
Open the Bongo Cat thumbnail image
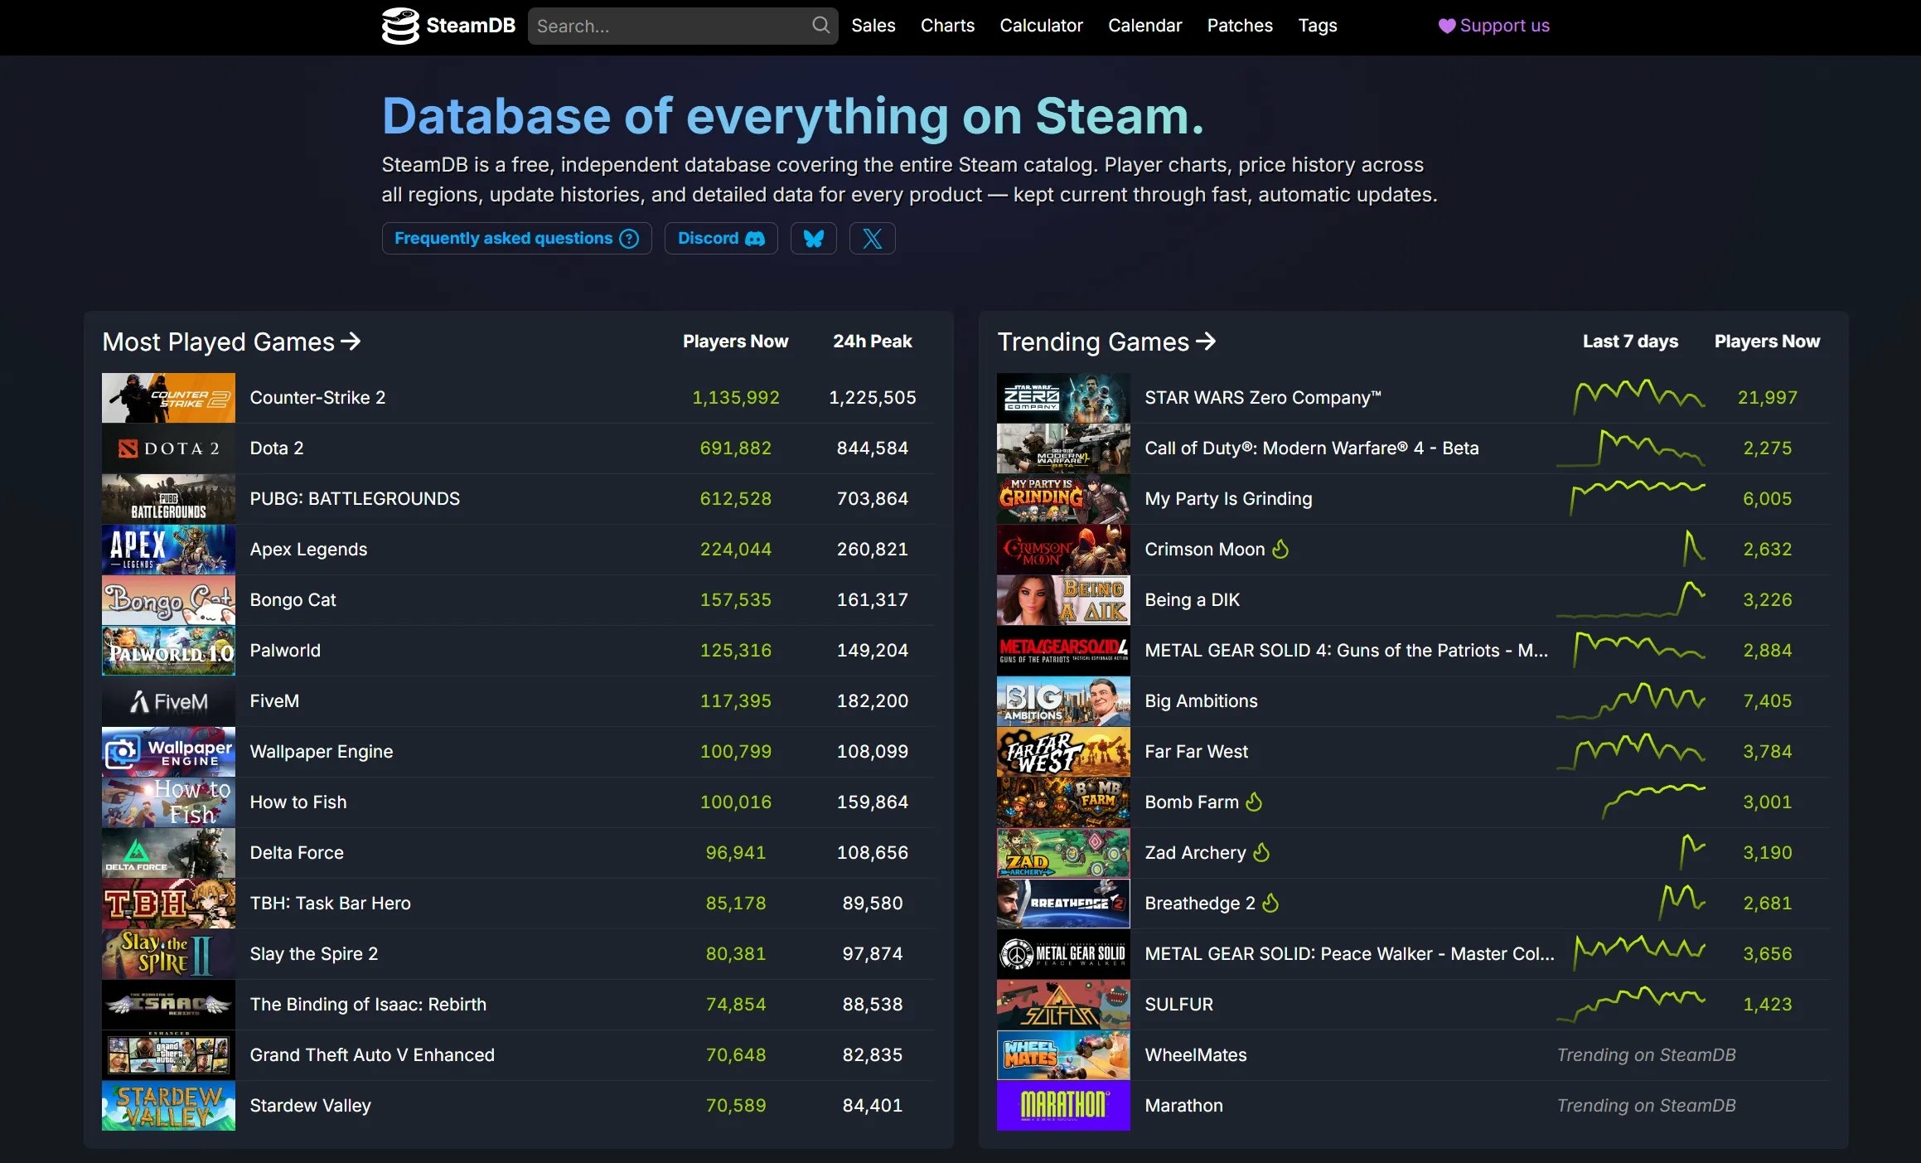(x=168, y=600)
